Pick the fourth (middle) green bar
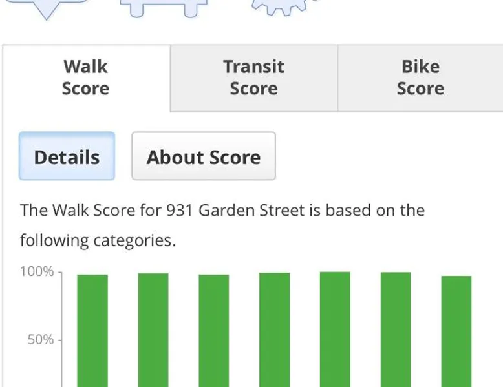 point(274,329)
